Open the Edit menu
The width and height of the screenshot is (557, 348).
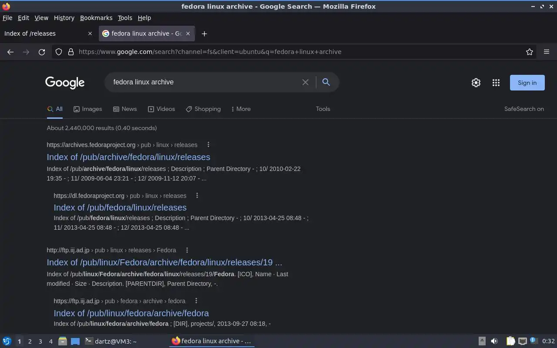point(23,18)
